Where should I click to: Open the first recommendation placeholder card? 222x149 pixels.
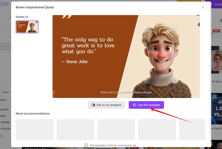[x=34, y=129]
